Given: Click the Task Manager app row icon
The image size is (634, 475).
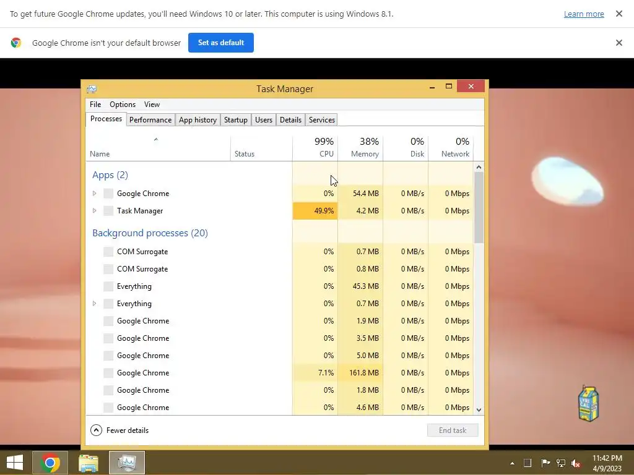Looking at the screenshot, I should 108,211.
